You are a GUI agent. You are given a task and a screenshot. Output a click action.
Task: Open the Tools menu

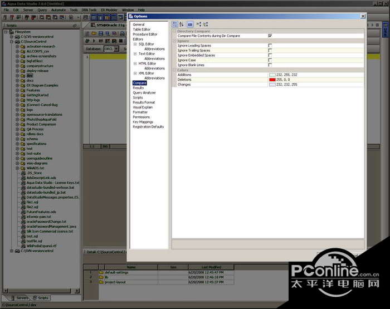[x=74, y=10]
